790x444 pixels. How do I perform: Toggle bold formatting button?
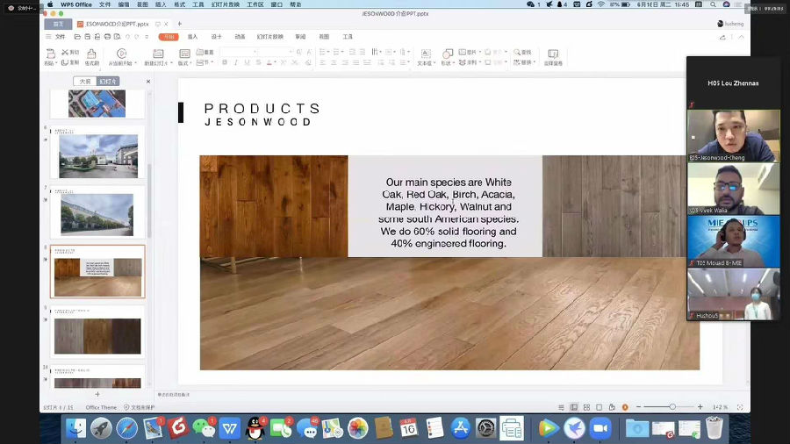click(x=224, y=63)
